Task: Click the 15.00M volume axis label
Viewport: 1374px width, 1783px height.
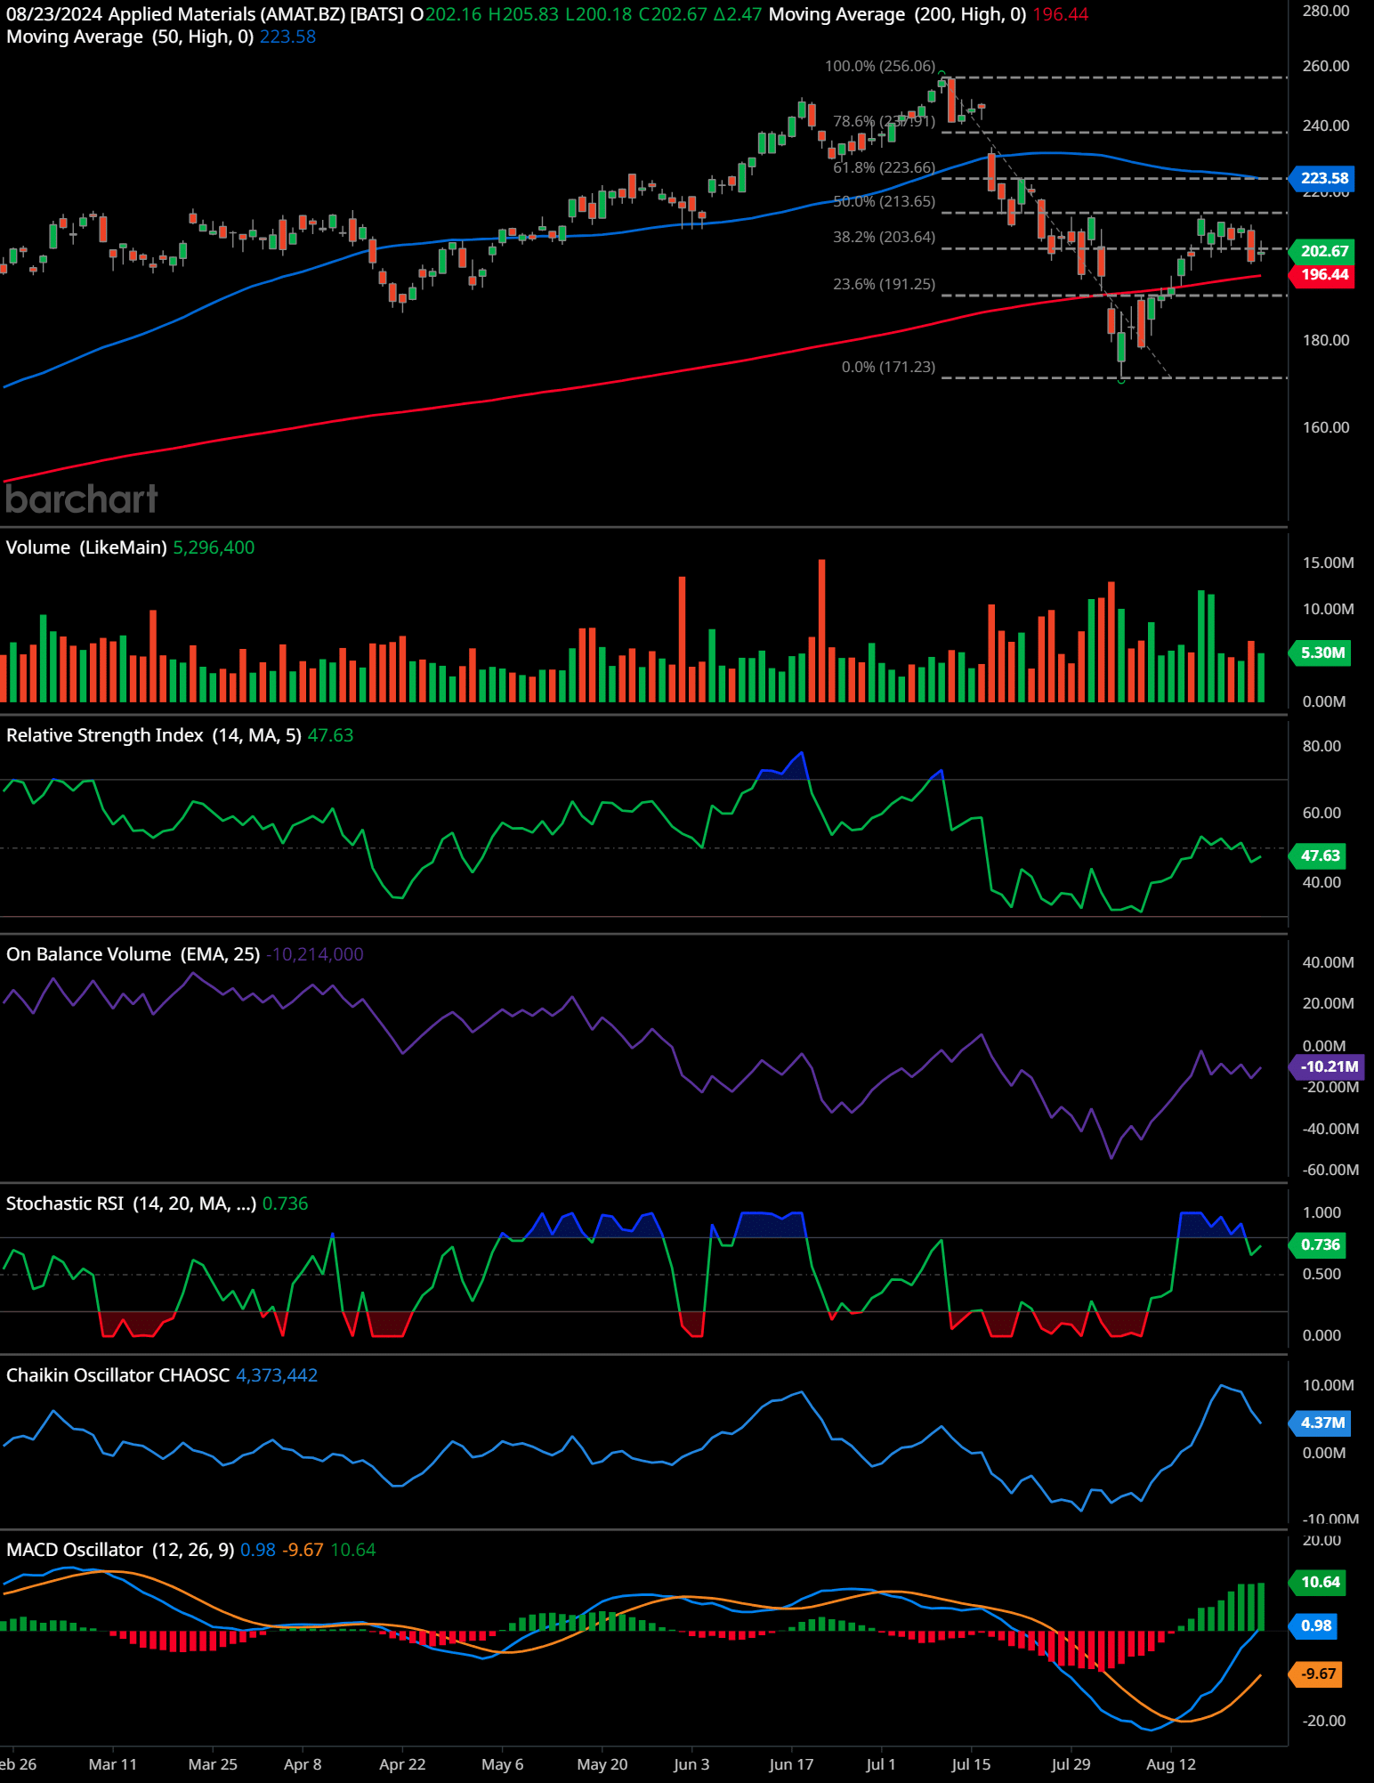Action: (x=1329, y=563)
